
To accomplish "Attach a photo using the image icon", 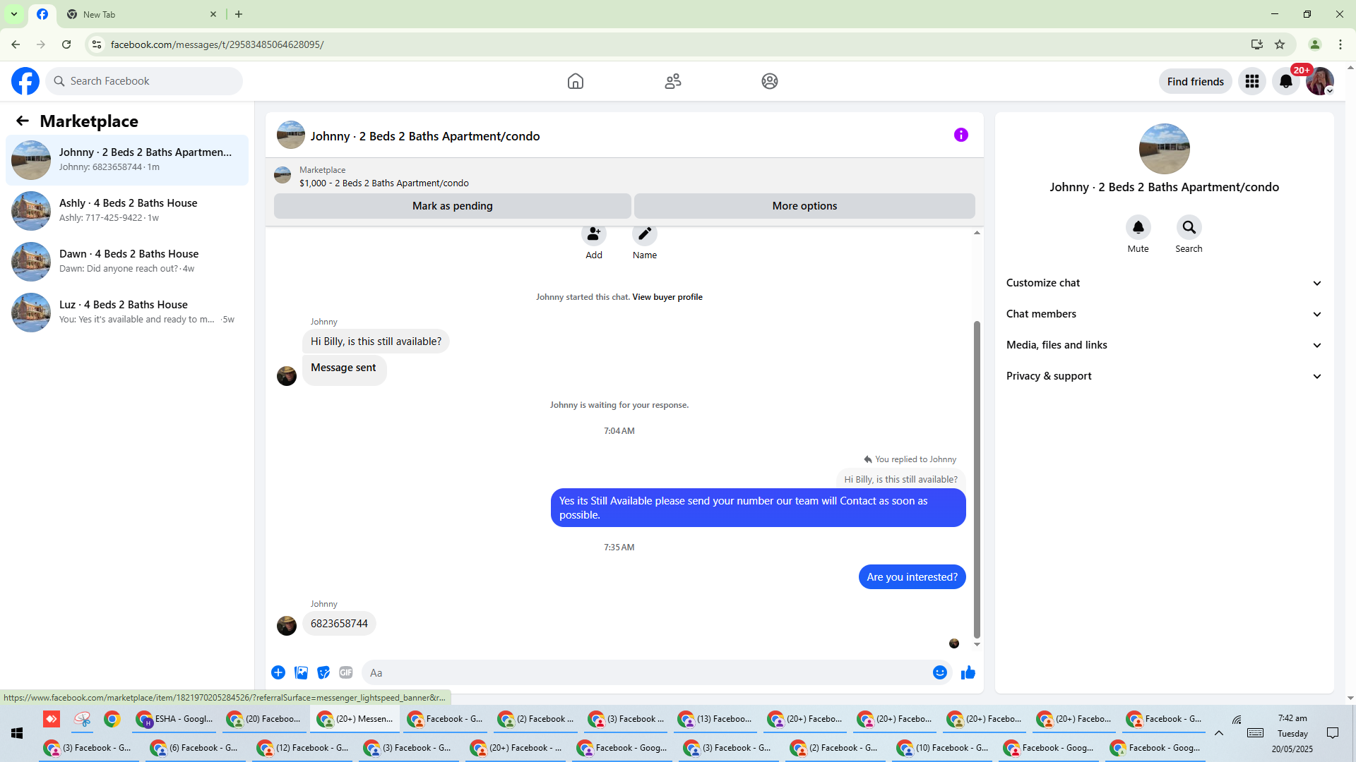I will pyautogui.click(x=301, y=672).
